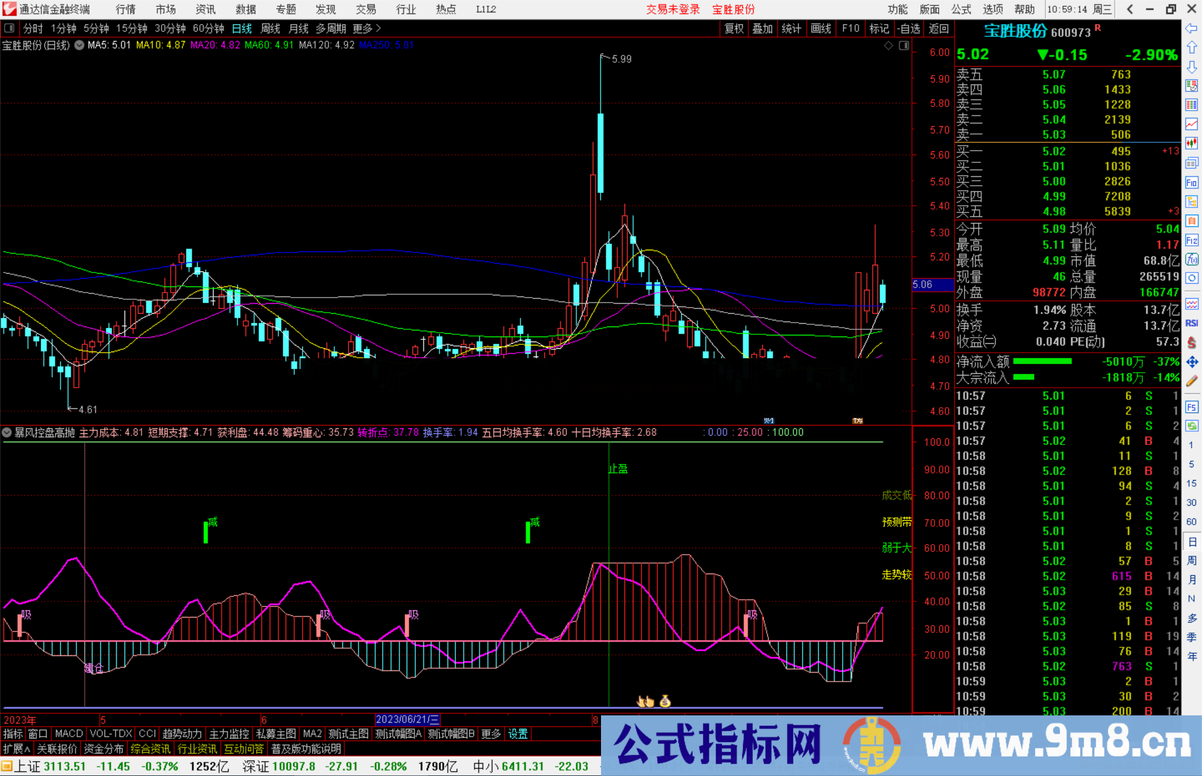The width and height of the screenshot is (1202, 776).
Task: Click the 上证 3113.51 index in status bar
Action: click(50, 767)
